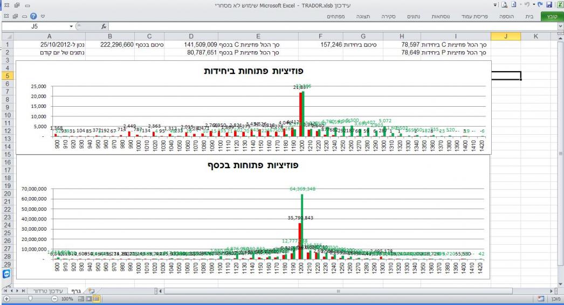
Task: Open the עידכון טרדור sheet tab
Action: coord(48,291)
